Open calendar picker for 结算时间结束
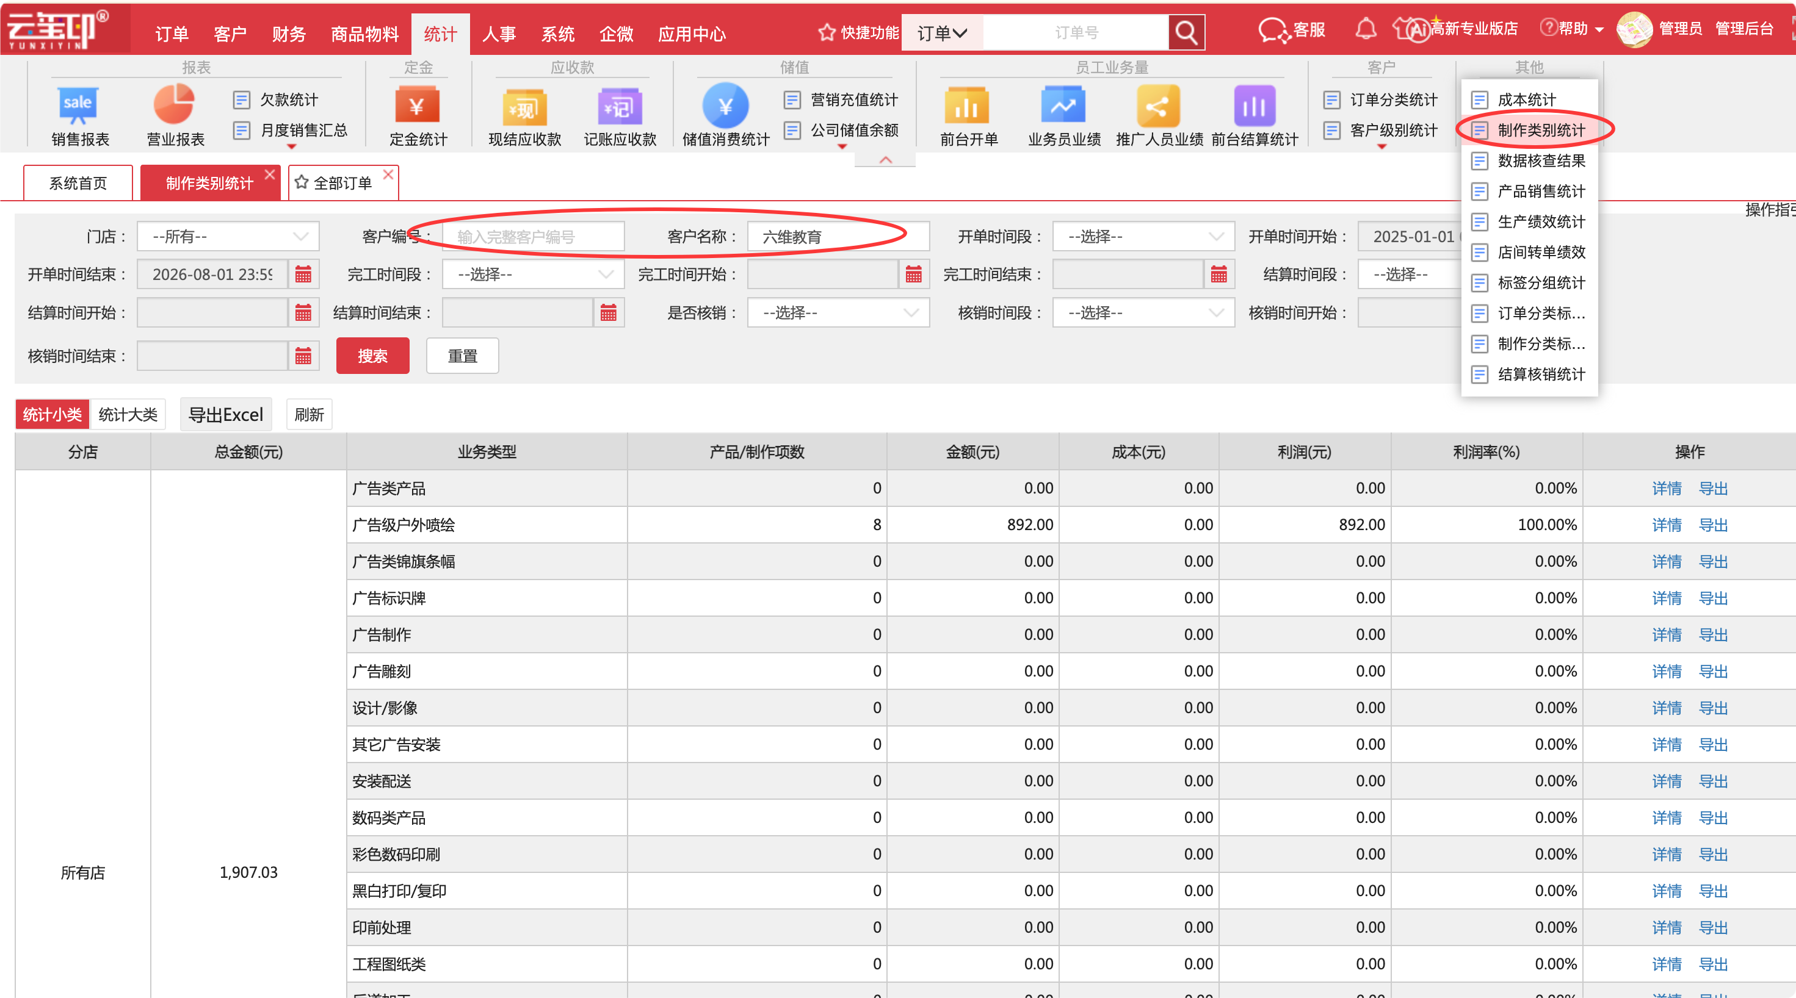This screenshot has height=998, width=1796. point(609,312)
